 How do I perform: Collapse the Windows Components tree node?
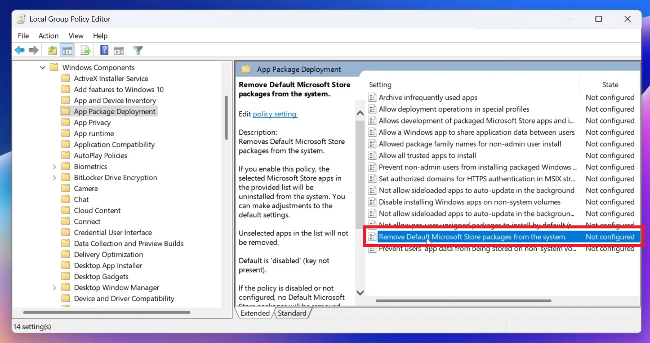(x=42, y=67)
